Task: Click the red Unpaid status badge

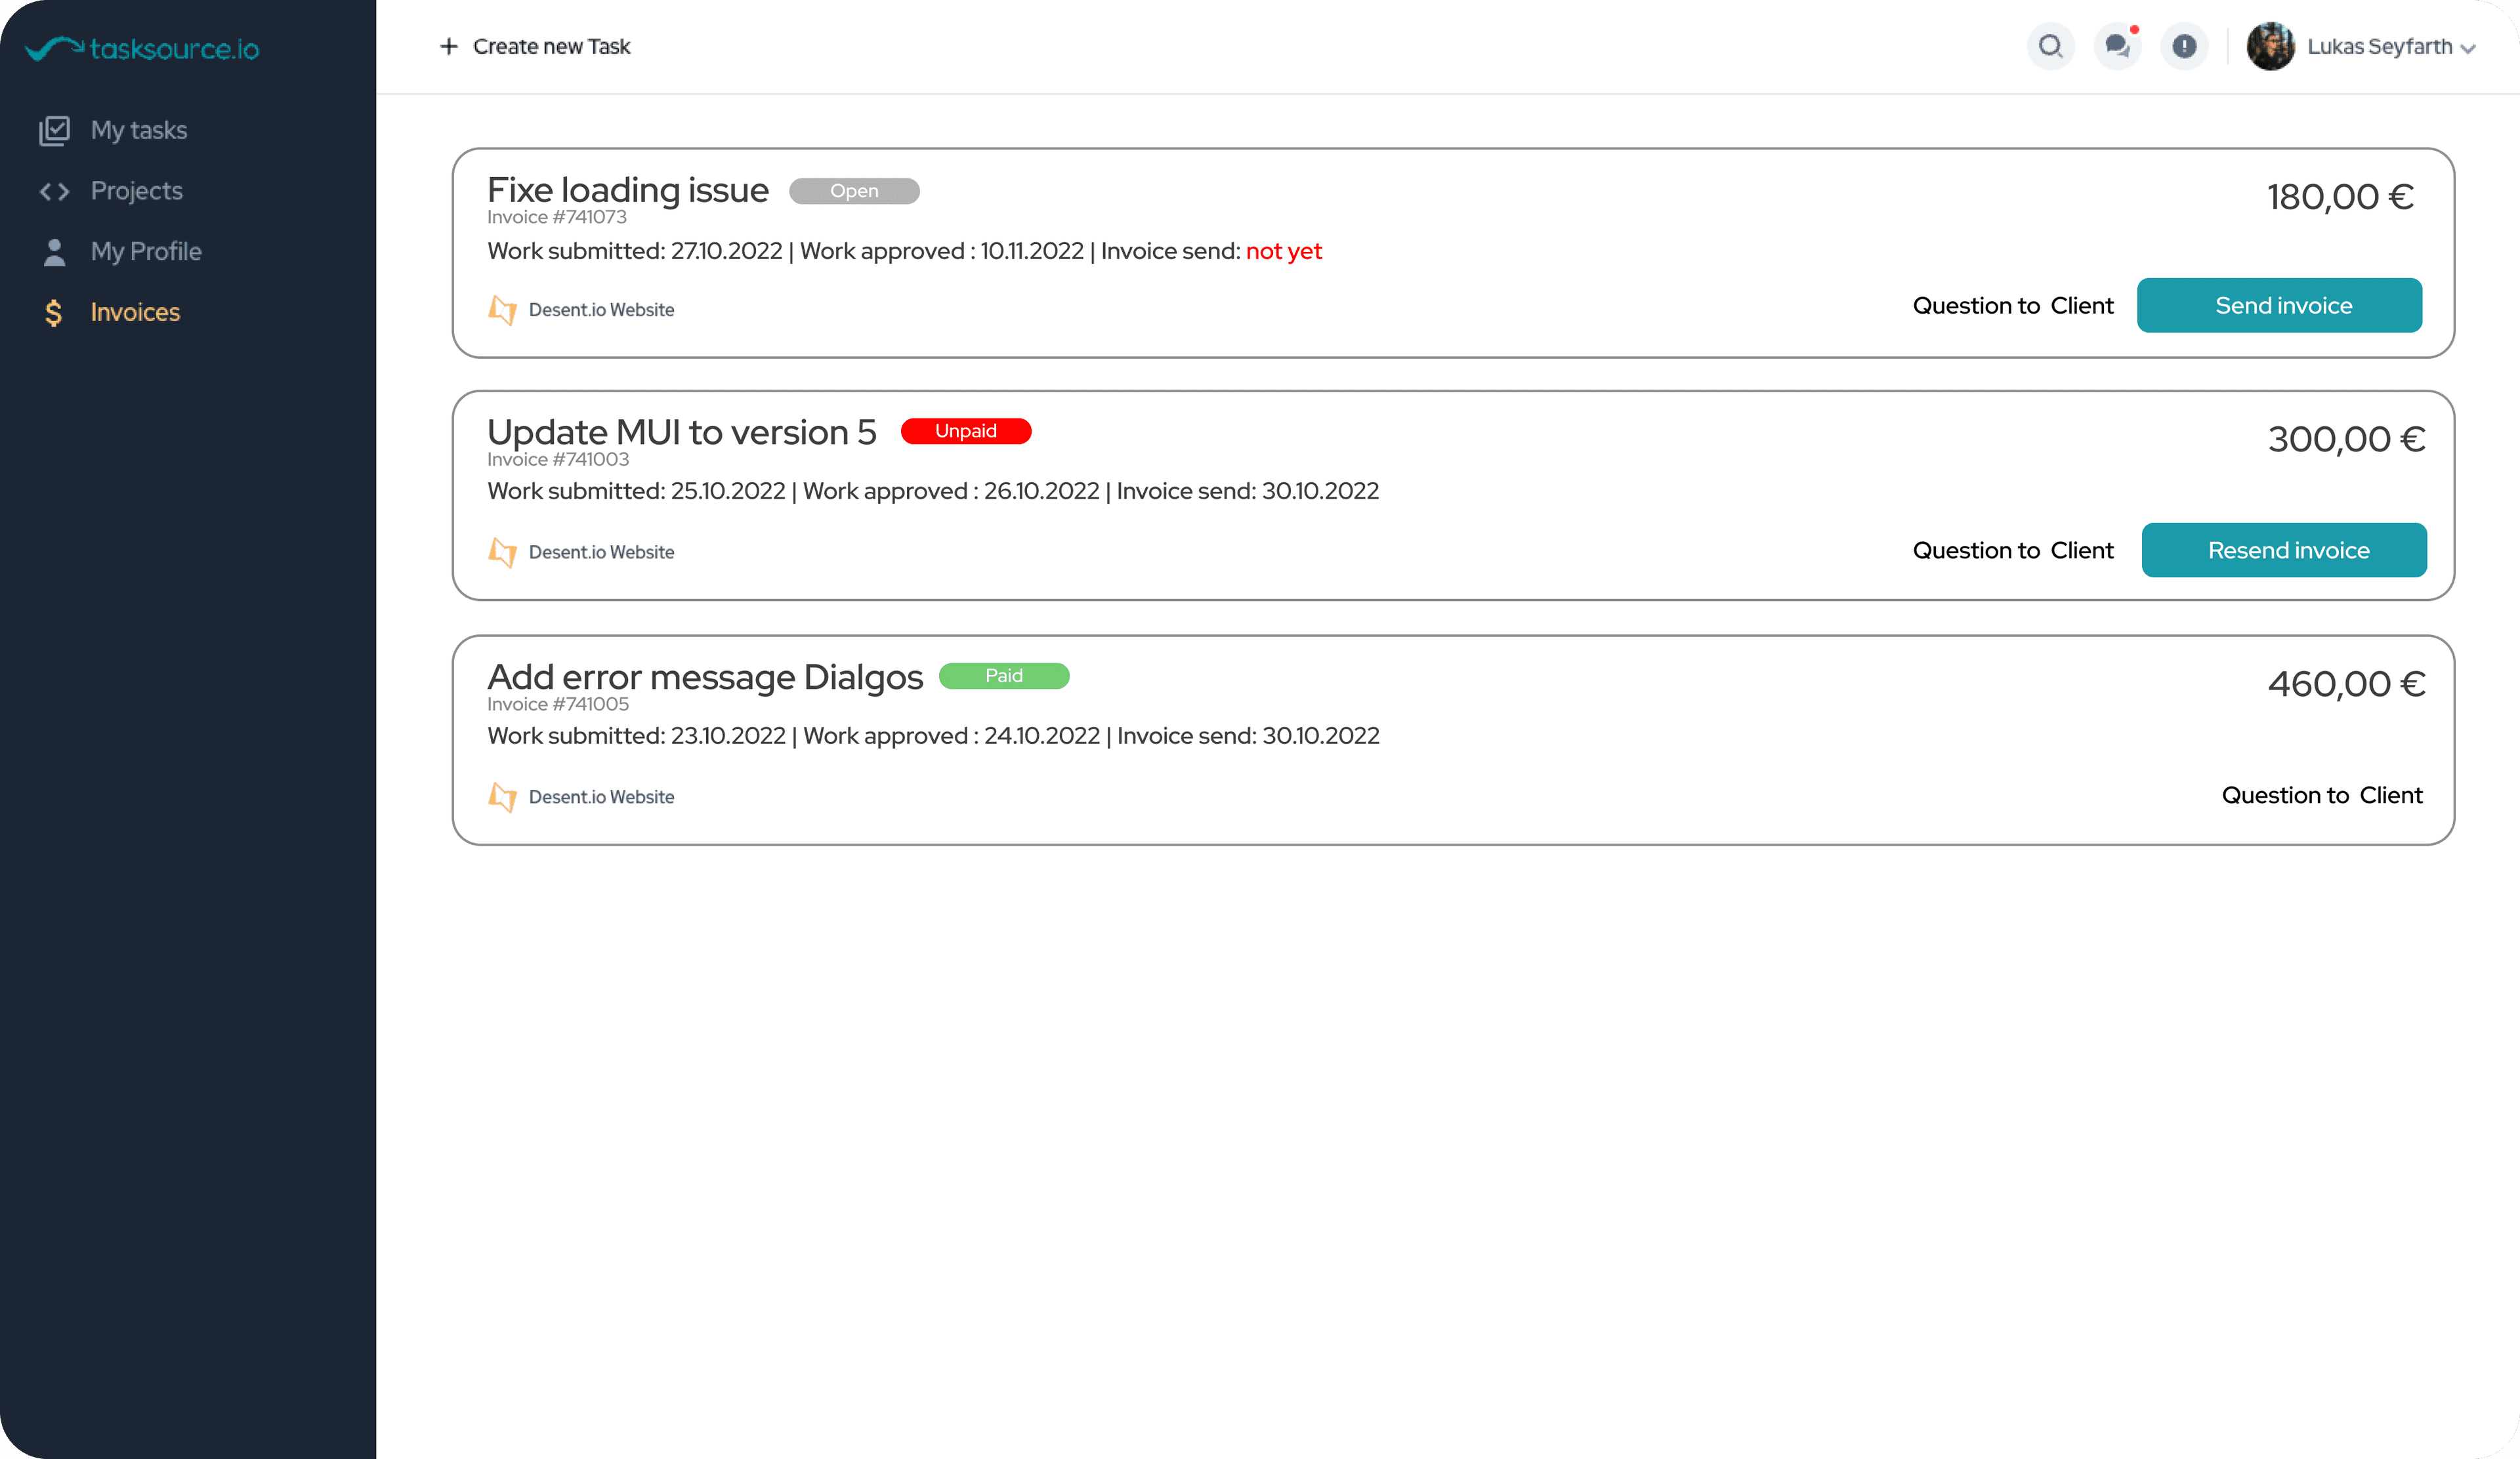Action: (x=965, y=431)
